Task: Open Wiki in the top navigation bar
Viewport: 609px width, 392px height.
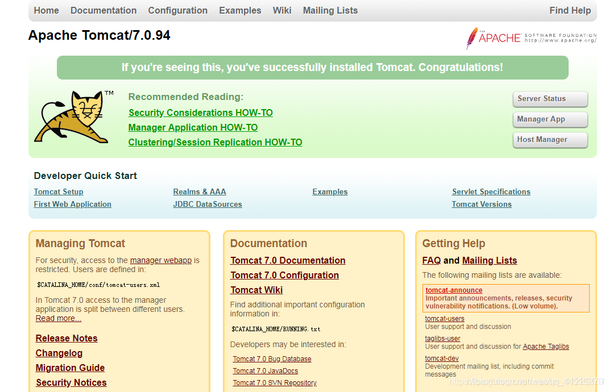Action: [x=282, y=10]
